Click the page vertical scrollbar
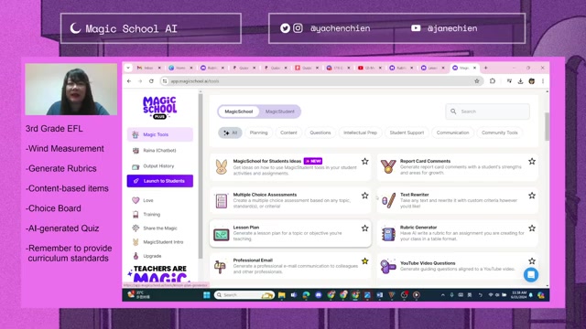This screenshot has width=586, height=329. (x=548, y=127)
